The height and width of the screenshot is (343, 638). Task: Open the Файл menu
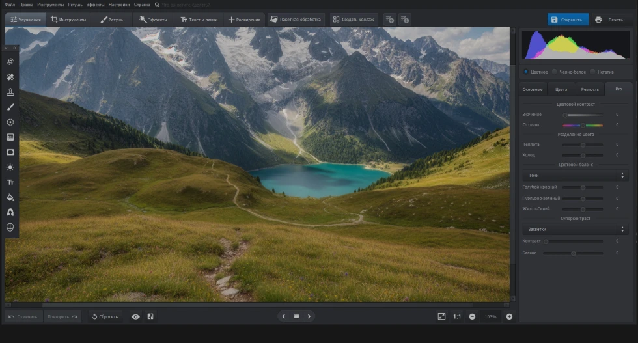tap(10, 5)
